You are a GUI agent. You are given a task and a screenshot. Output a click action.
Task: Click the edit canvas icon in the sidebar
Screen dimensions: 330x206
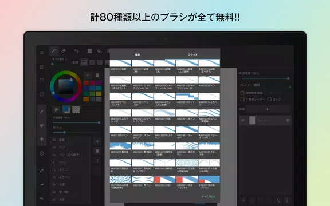42,66
